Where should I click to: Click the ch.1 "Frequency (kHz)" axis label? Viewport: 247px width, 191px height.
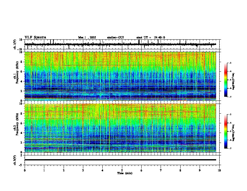click(17, 73)
